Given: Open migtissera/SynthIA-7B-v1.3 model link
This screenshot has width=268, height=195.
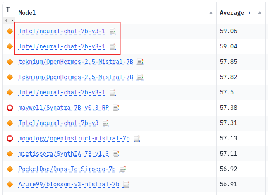Looking at the screenshot, I should click(64, 154).
